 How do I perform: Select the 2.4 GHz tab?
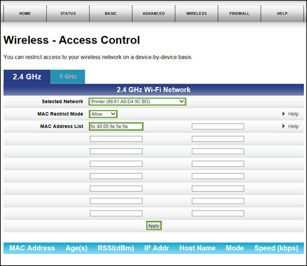point(27,77)
